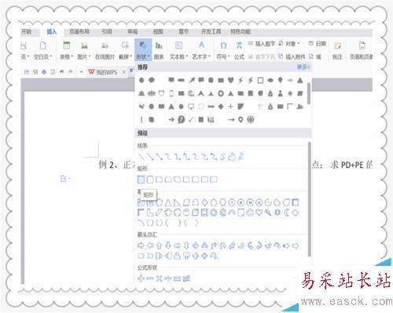Click the 更多 link in shapes panel
Viewport: 393px width, 313px height.
click(303, 67)
